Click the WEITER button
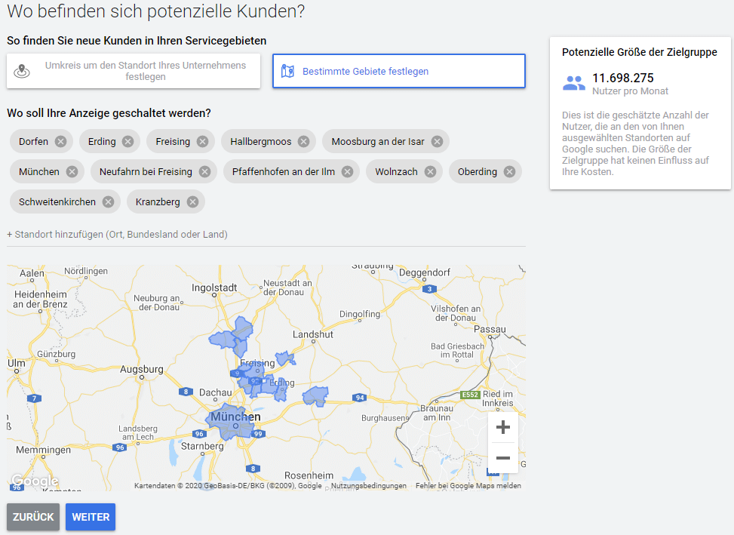 pyautogui.click(x=91, y=517)
